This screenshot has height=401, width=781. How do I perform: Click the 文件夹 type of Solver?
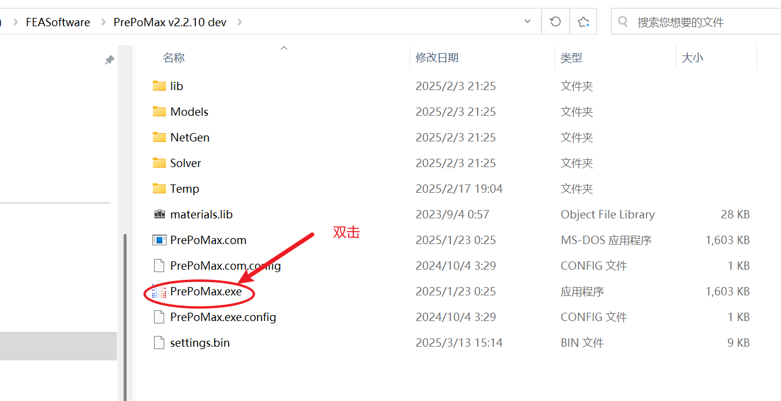[x=577, y=163]
